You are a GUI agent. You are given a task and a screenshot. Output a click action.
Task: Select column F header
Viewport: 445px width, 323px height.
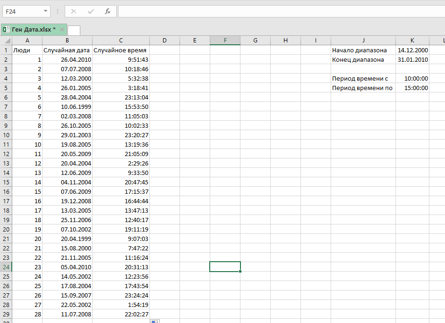pos(225,41)
